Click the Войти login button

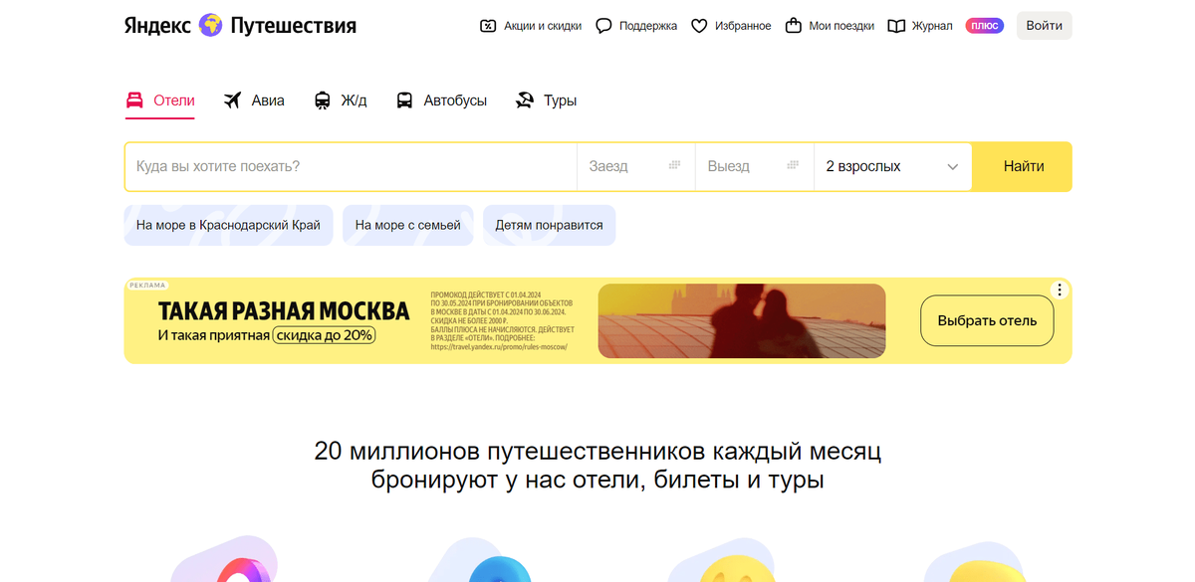pos(1044,26)
